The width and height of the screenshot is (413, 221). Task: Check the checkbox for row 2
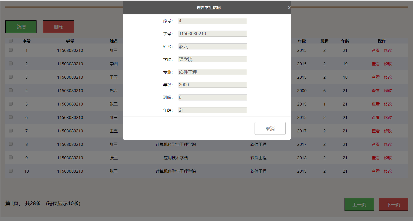pos(11,63)
